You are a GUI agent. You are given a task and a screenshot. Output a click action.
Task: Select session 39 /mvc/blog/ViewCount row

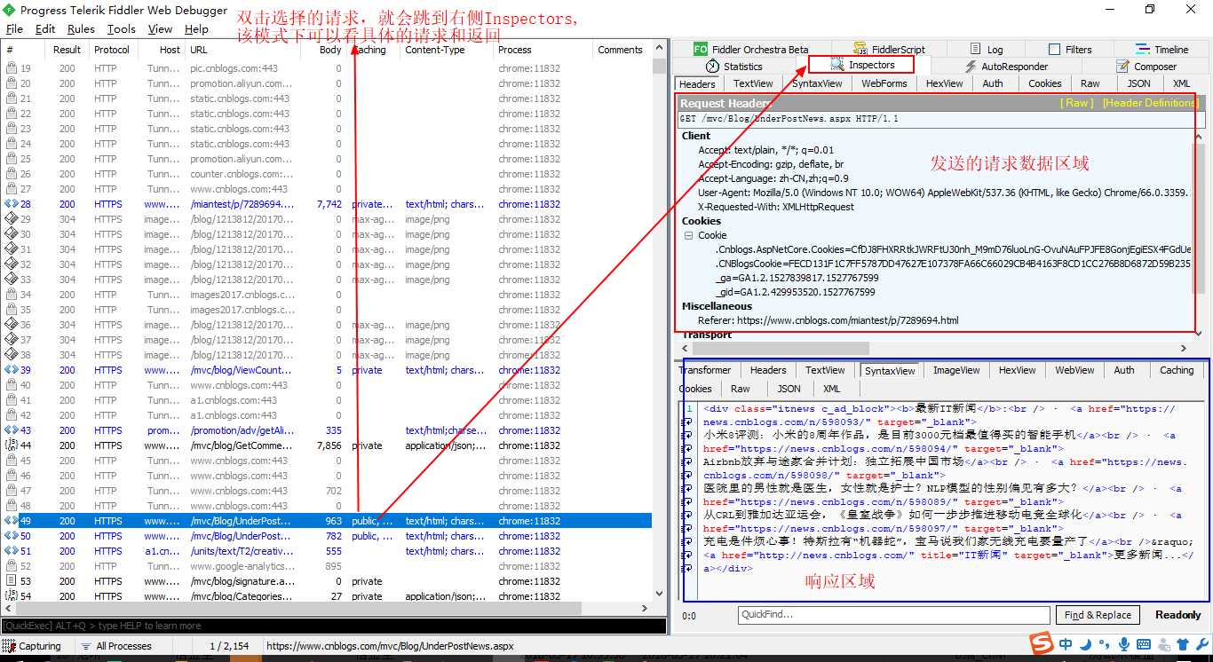327,370
